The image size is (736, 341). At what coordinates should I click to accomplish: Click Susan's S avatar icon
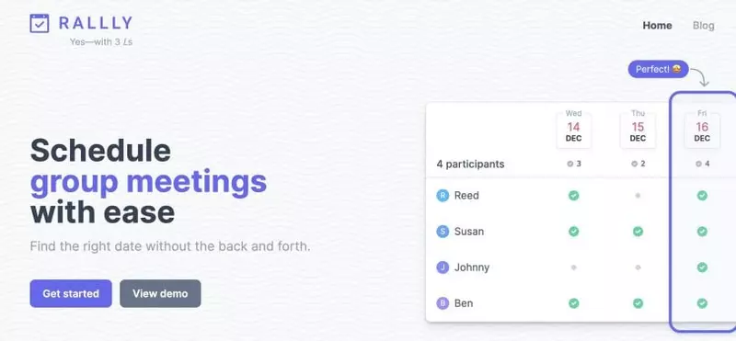click(x=443, y=232)
